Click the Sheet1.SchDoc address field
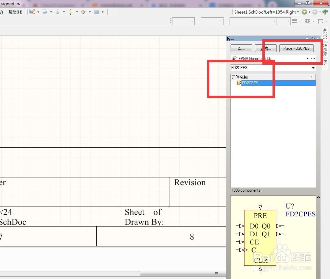Viewport: 330px width, 279px height. 265,12
